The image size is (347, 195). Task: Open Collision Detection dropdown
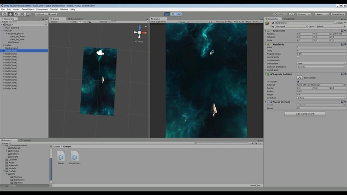(322, 67)
